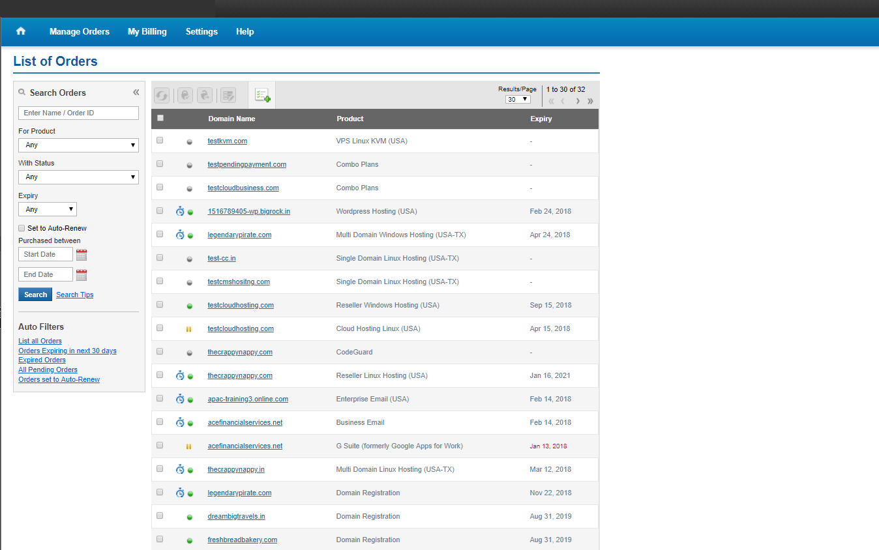Click stopwatch icon for apac-training3.online.com

coord(180,399)
